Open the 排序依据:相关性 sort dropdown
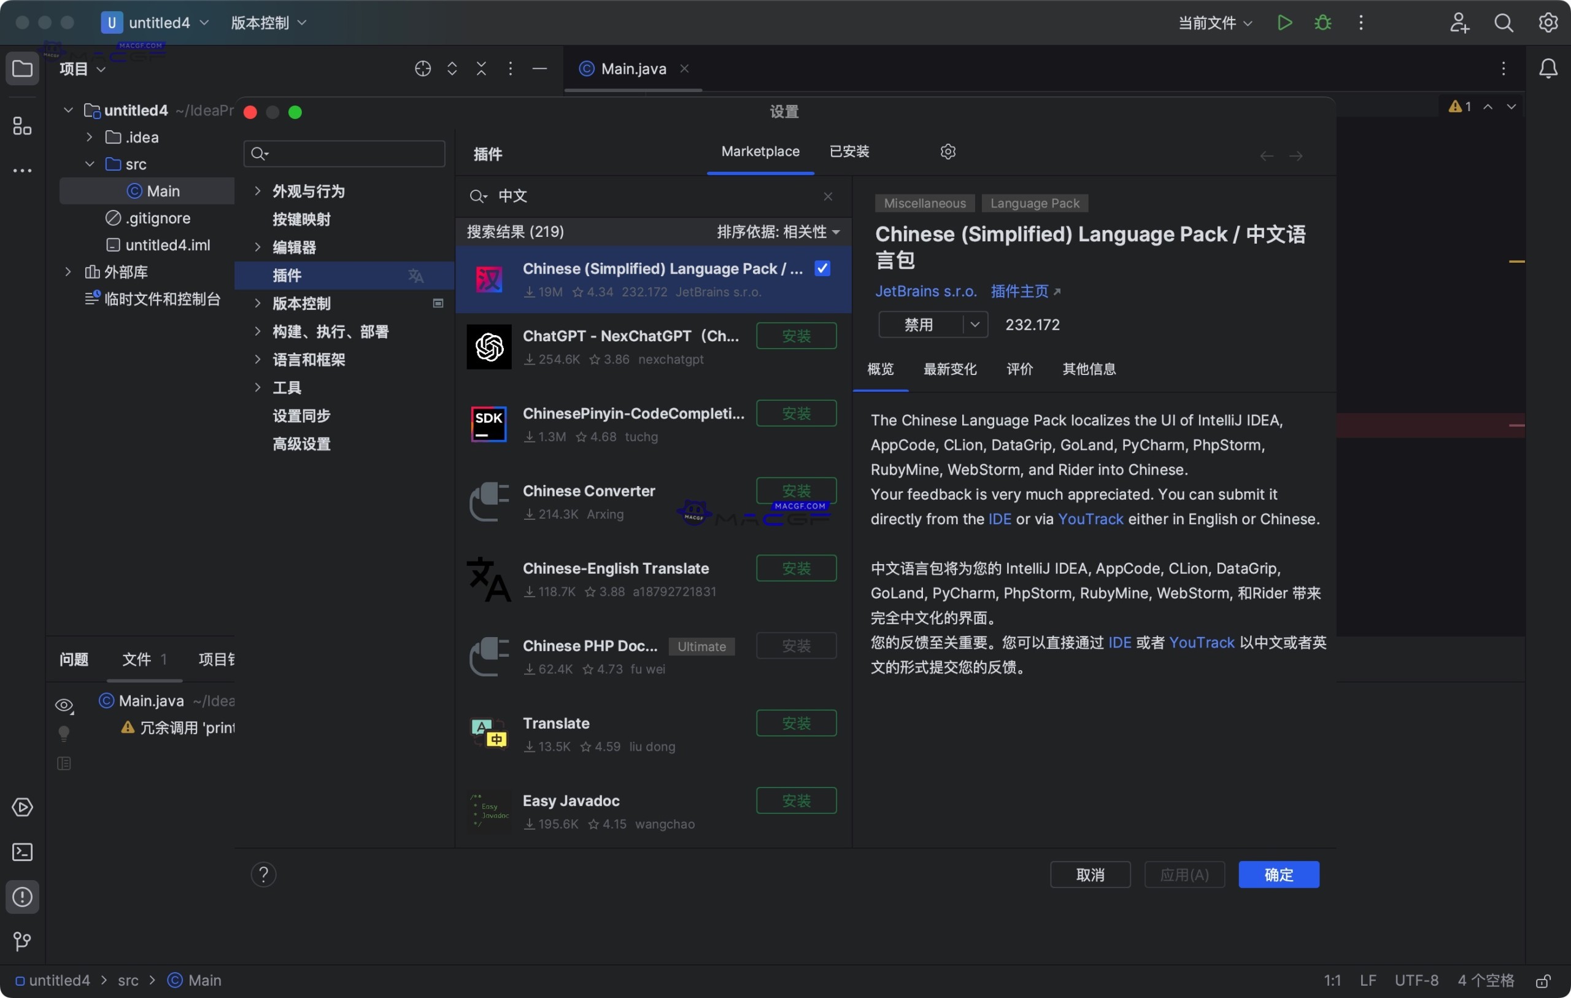This screenshot has width=1571, height=998. click(778, 232)
